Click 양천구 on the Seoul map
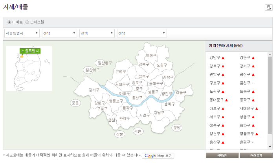Screen dimensions: 275x164 tap(100, 103)
